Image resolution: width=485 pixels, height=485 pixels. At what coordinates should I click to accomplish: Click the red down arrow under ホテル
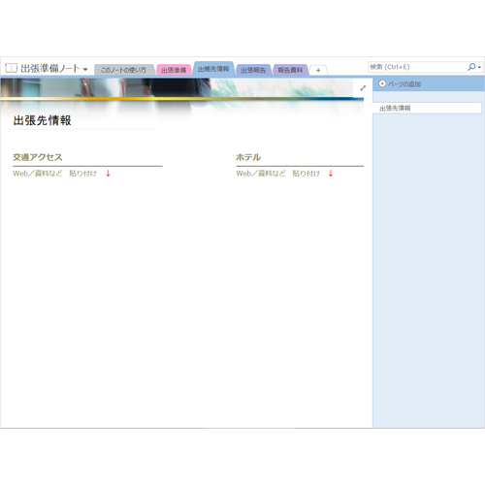(x=331, y=174)
